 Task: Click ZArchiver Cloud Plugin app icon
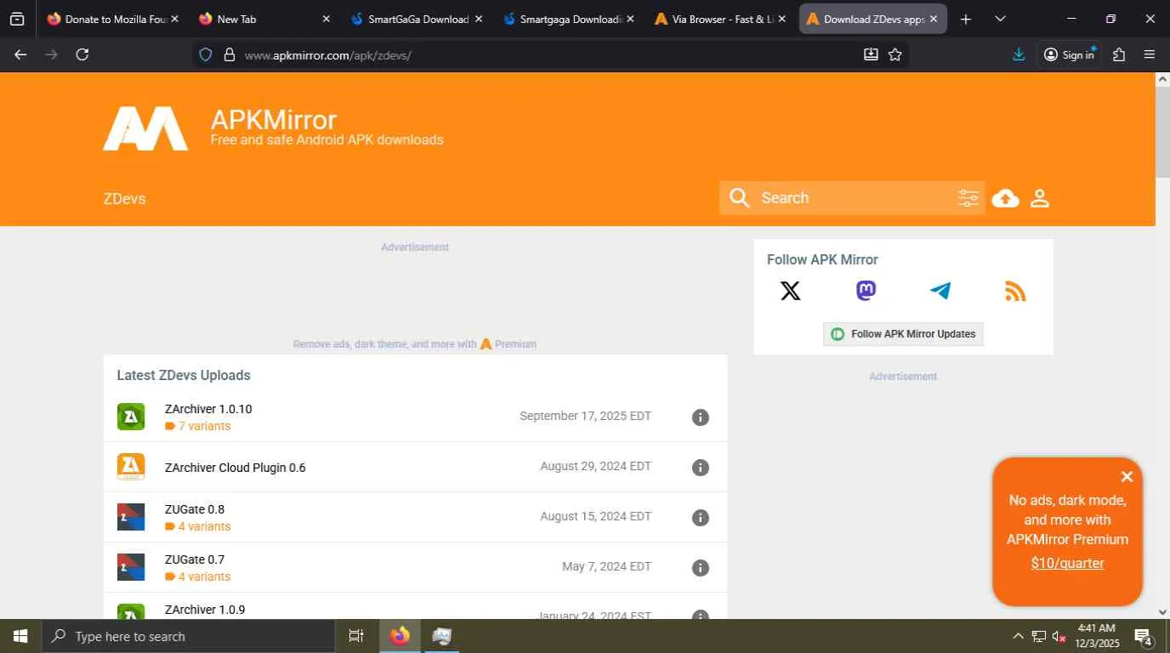click(131, 467)
